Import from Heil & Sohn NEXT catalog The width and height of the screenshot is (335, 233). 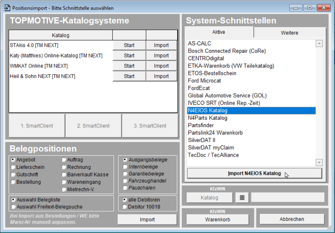[x=161, y=76]
